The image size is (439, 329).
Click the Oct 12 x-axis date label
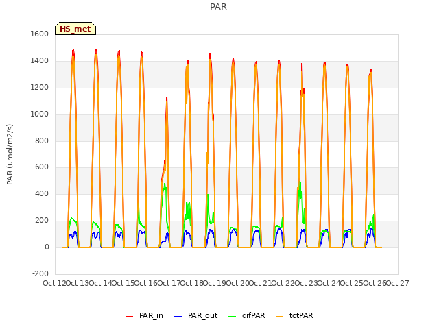(x=54, y=283)
